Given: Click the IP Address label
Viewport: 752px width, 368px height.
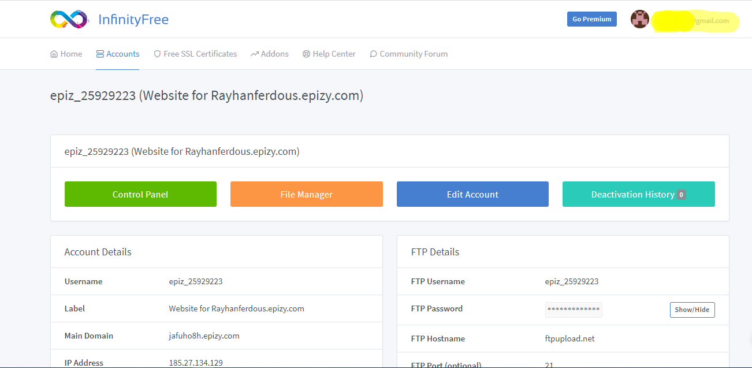Looking at the screenshot, I should pyautogui.click(x=84, y=363).
